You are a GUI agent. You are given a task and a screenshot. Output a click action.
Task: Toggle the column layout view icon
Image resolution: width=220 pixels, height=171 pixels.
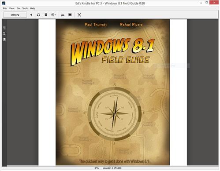coord(70,15)
